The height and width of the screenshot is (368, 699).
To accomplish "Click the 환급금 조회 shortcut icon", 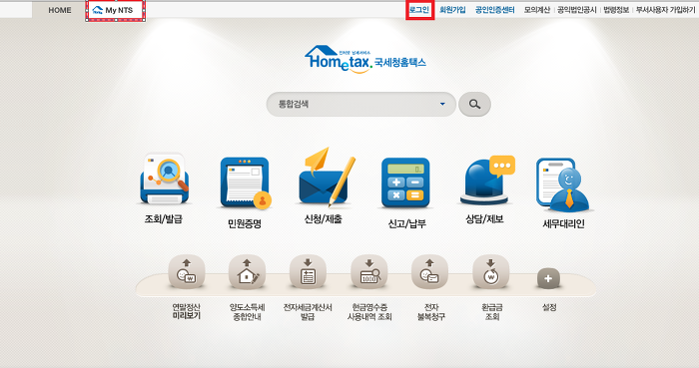I will (x=491, y=271).
